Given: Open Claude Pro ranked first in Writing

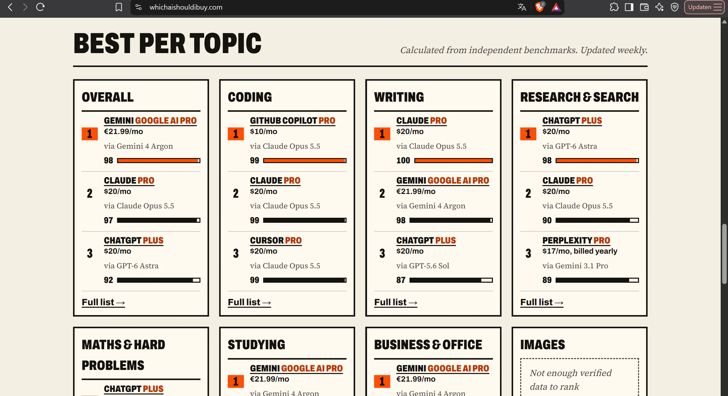Looking at the screenshot, I should point(421,121).
